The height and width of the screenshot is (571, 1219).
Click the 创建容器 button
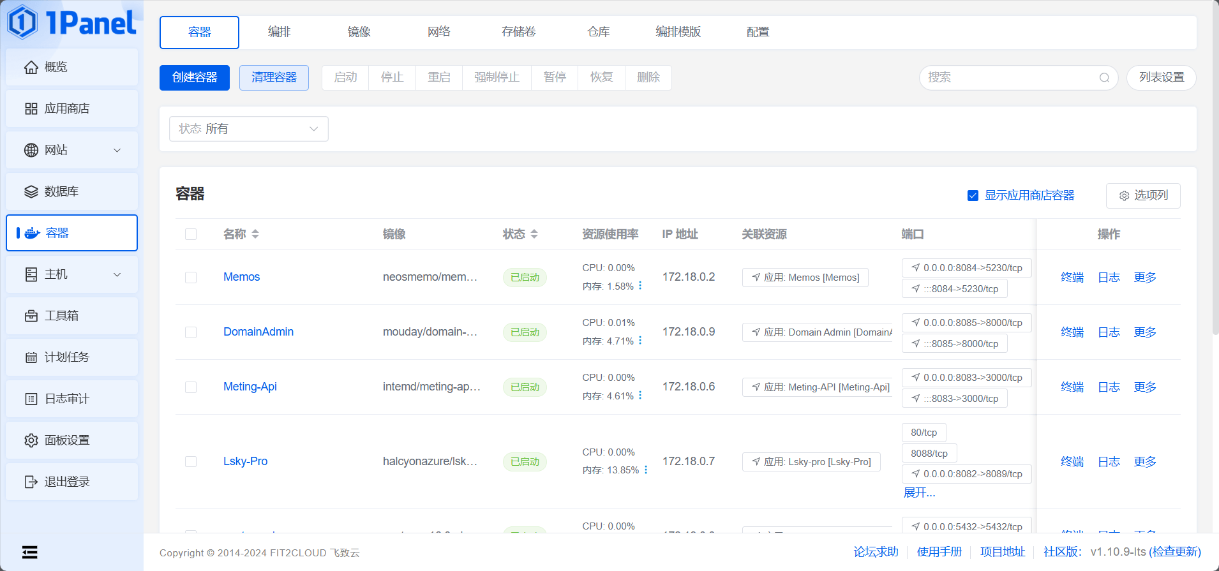[x=195, y=78]
